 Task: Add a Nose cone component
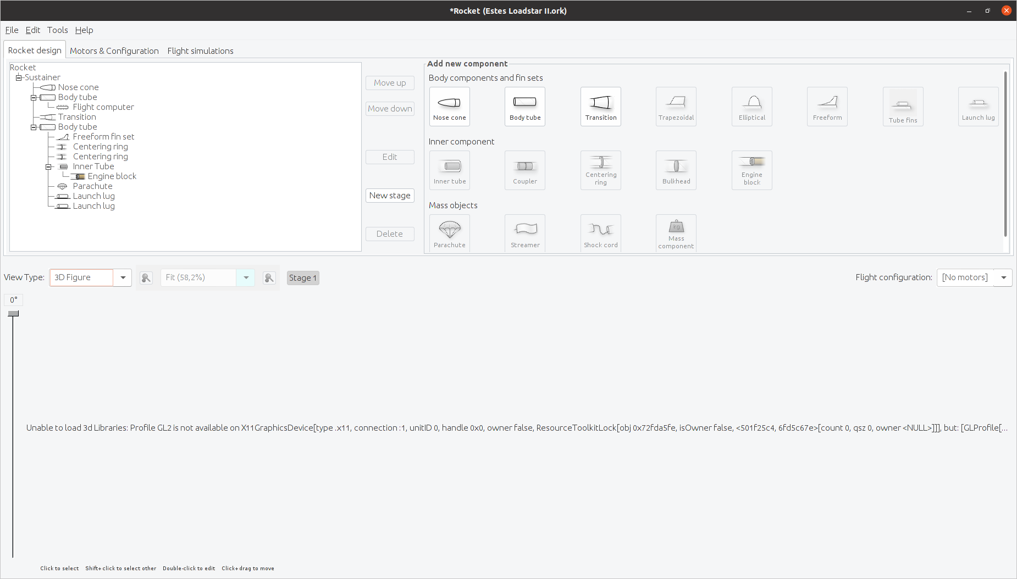(449, 106)
